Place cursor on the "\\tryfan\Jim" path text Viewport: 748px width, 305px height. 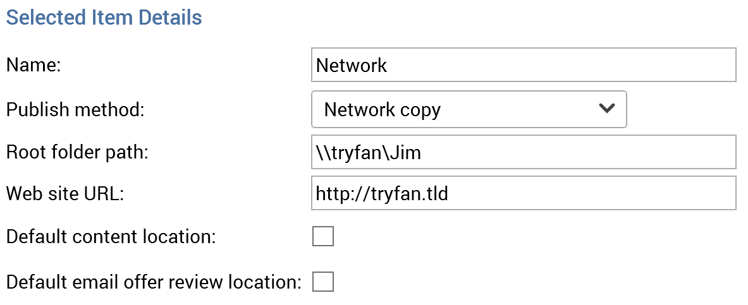click(x=369, y=153)
